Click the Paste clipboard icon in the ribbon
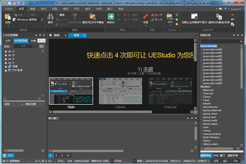This screenshot has height=164, width=246. [x=8, y=17]
